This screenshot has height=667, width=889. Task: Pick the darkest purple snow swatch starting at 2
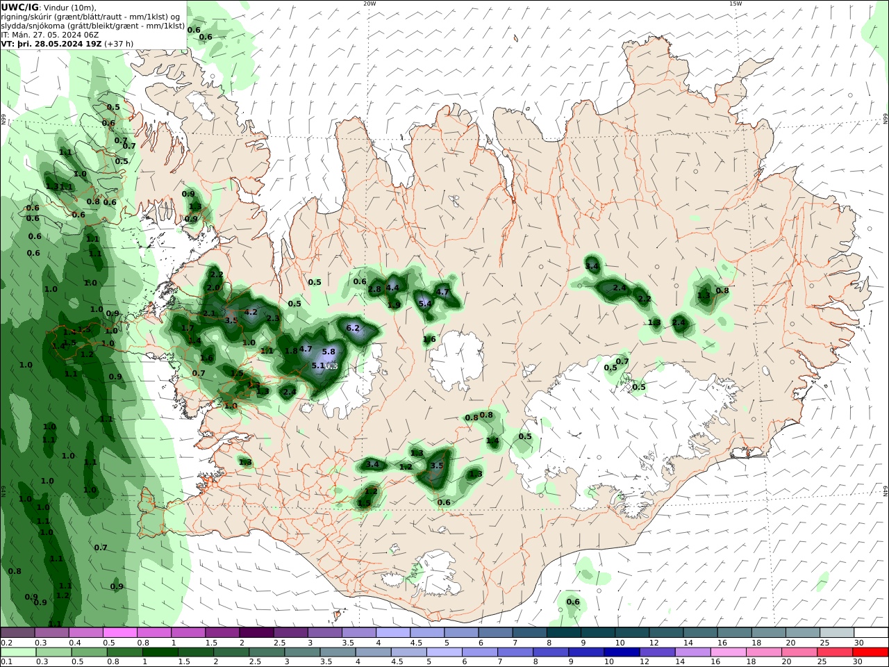[256, 633]
